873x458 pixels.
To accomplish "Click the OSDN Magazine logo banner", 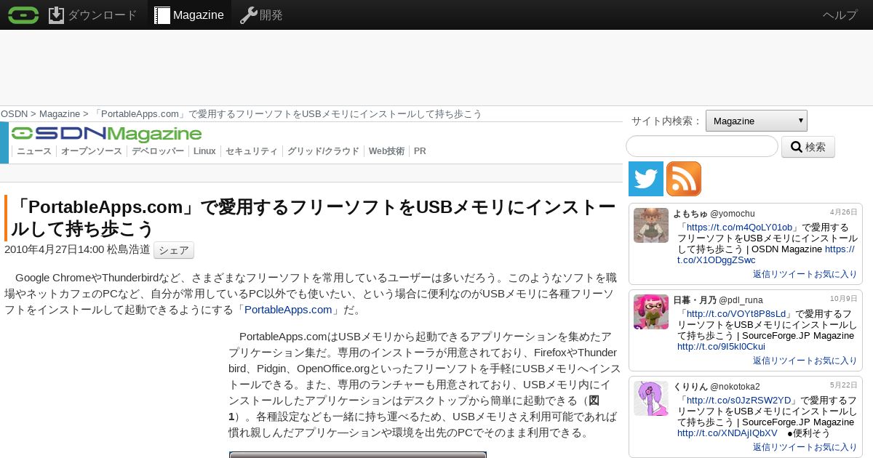I will tap(106, 134).
